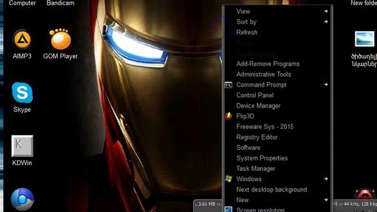Expand the Sort by submenu arrow

(326, 22)
